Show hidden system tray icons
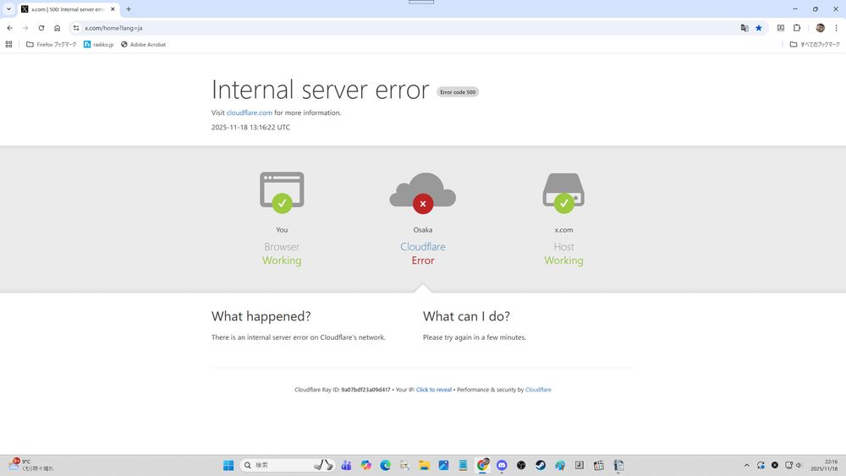 pos(747,465)
